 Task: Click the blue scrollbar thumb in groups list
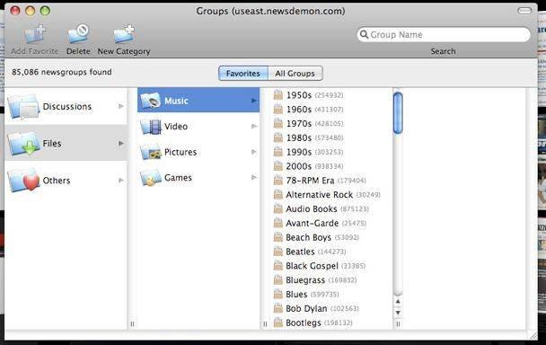398,113
